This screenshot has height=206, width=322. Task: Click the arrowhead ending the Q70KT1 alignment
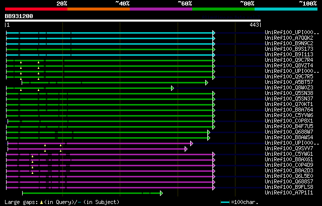[x=214, y=105]
